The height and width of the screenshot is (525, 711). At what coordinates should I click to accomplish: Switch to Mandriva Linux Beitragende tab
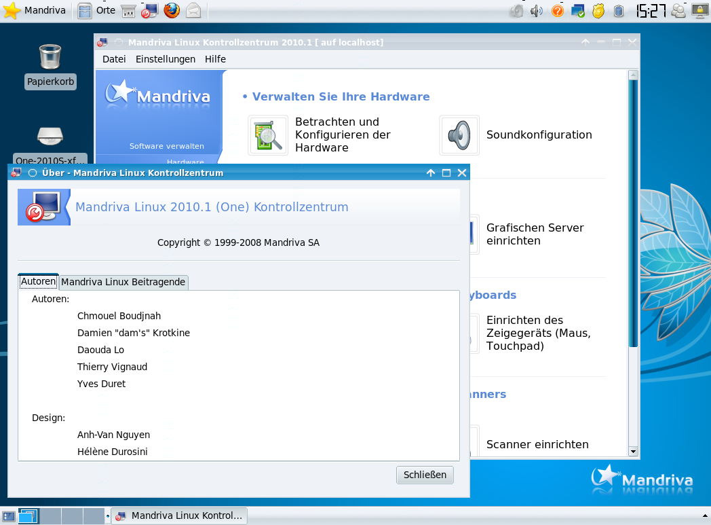(x=123, y=282)
